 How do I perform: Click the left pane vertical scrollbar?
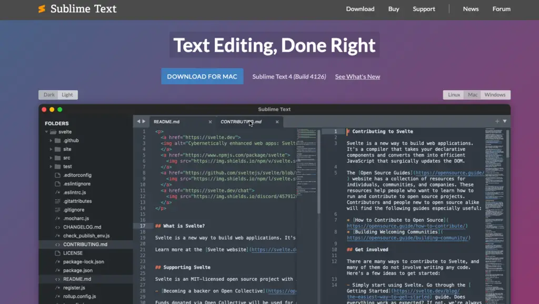point(318,172)
